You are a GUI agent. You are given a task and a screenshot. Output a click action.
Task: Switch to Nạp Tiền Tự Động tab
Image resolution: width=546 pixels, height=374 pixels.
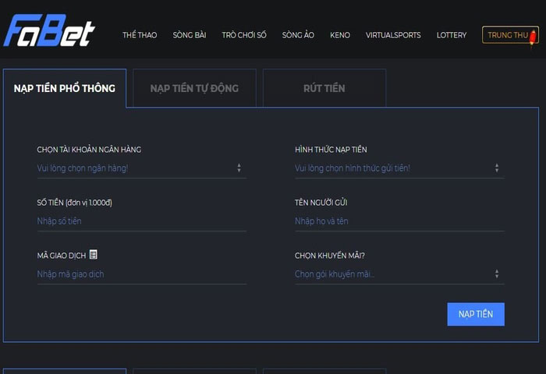[x=194, y=88]
